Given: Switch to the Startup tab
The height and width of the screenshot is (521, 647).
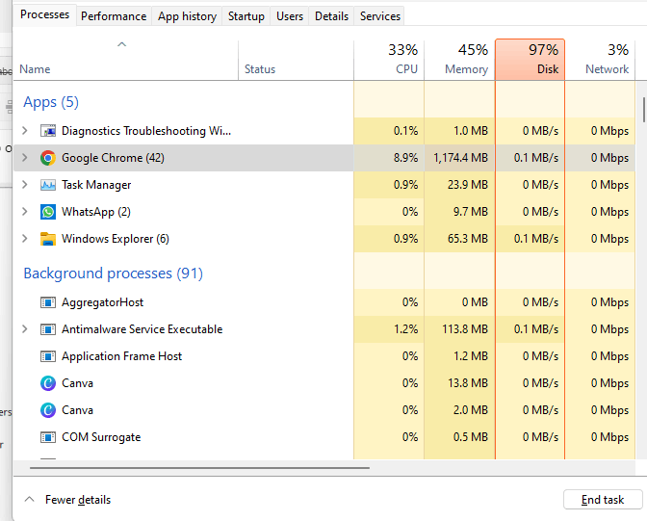Looking at the screenshot, I should [x=246, y=16].
